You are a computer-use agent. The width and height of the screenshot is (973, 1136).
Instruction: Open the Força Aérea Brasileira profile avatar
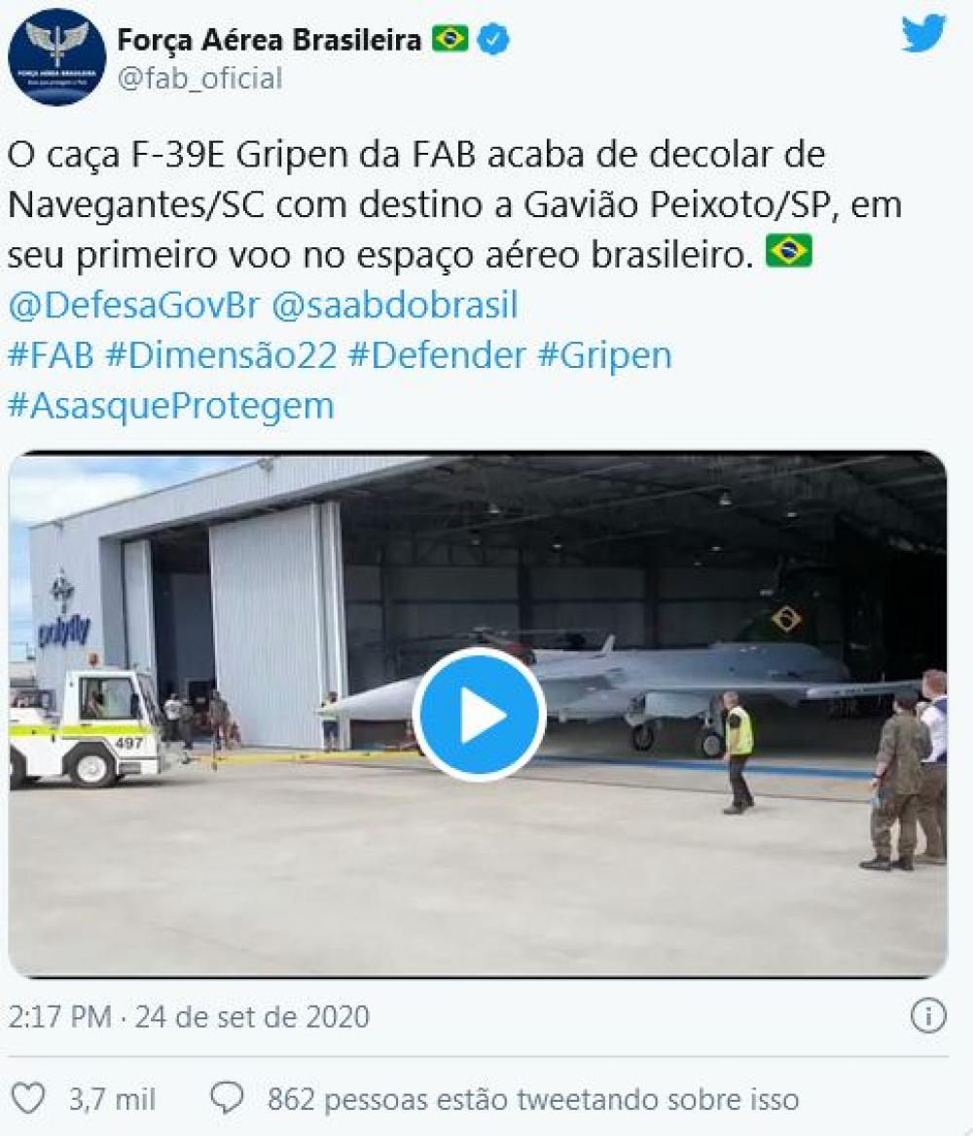point(56,57)
